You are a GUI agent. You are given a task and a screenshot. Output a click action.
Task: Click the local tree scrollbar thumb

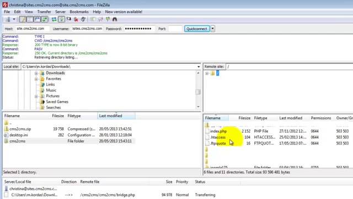pos(198,92)
